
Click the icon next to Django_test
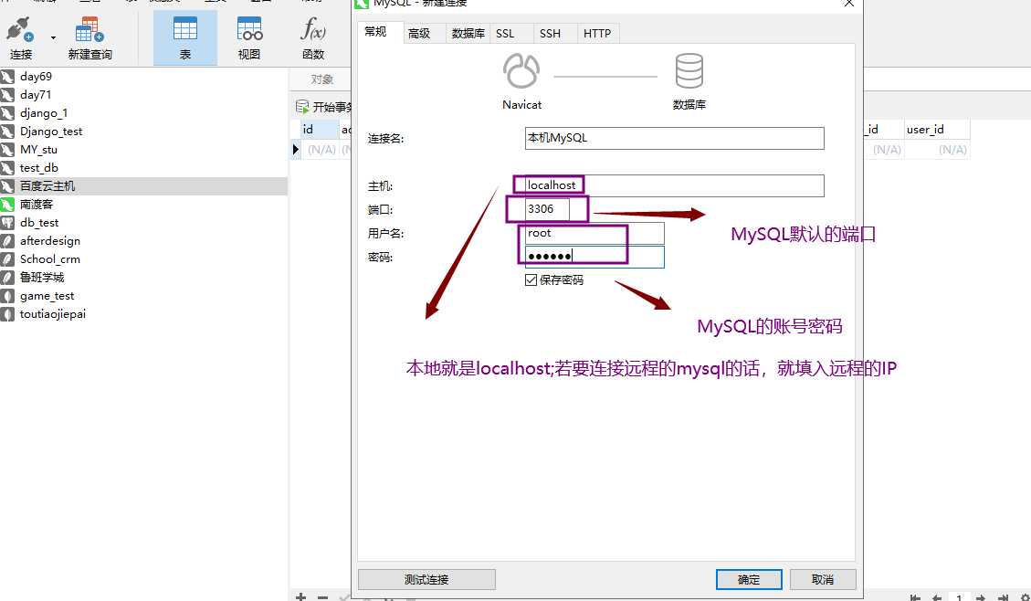7,132
